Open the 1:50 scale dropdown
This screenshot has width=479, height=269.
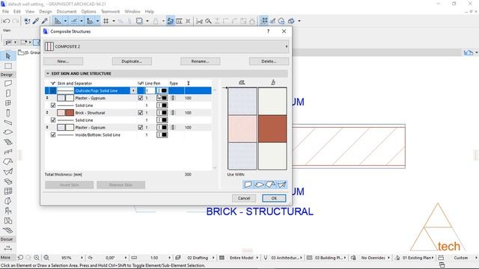[x=170, y=258]
